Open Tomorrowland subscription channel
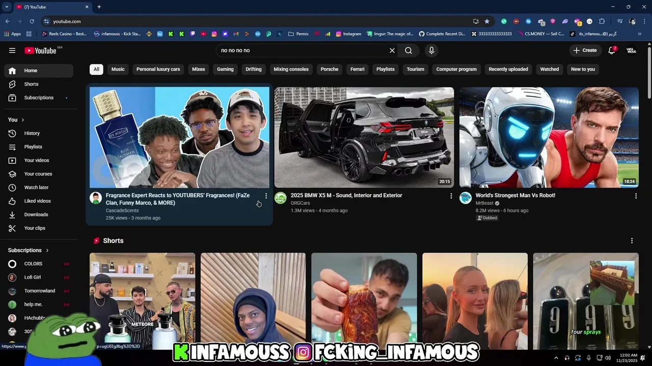The width and height of the screenshot is (652, 366). pyautogui.click(x=40, y=291)
